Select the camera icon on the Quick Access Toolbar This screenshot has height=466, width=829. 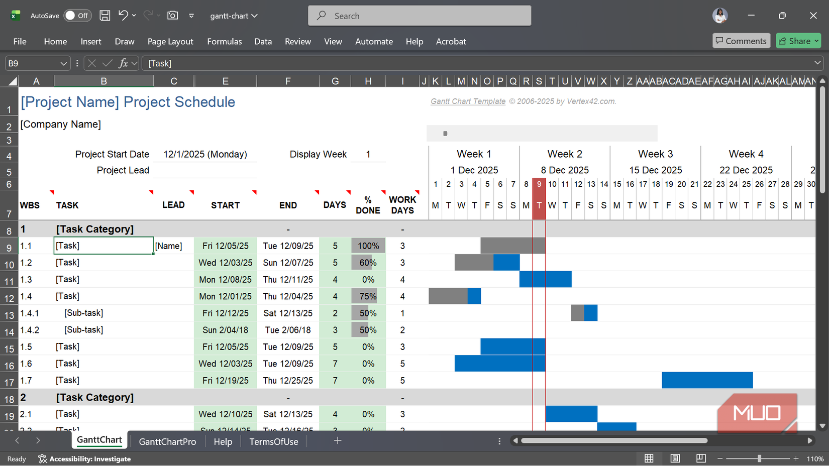[172, 16]
